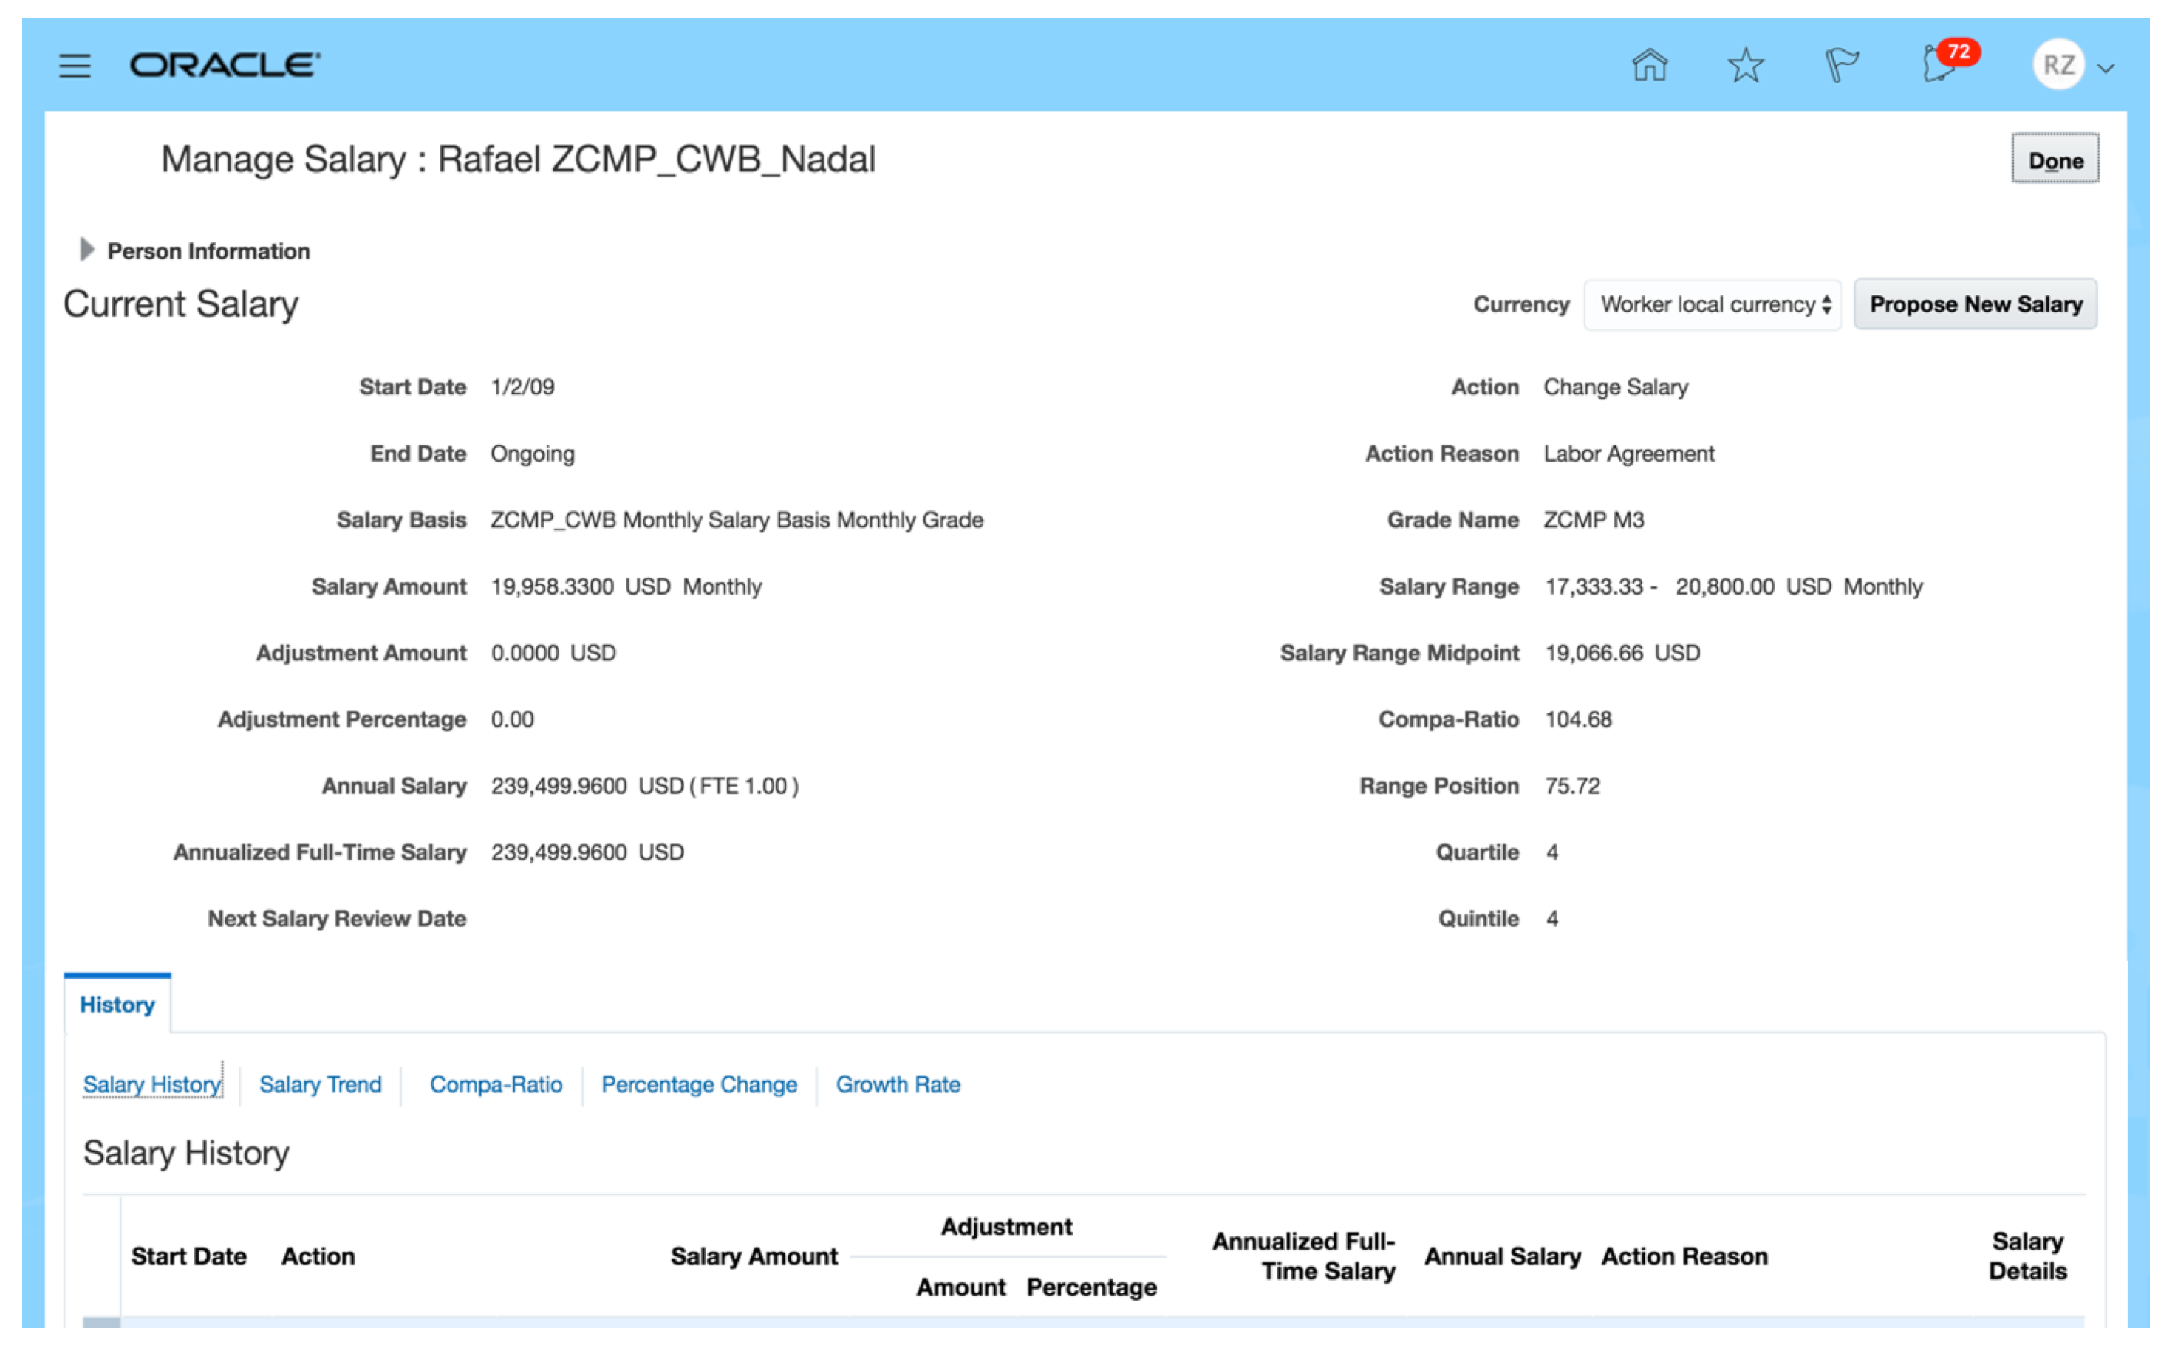2175x1362 pixels.
Task: Select salary amount 19,958.3300 USD Monthly
Action: point(626,586)
